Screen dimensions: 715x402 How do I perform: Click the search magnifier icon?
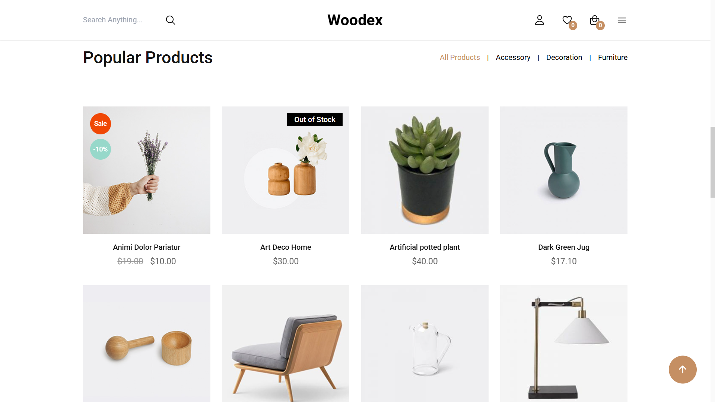pyautogui.click(x=170, y=20)
